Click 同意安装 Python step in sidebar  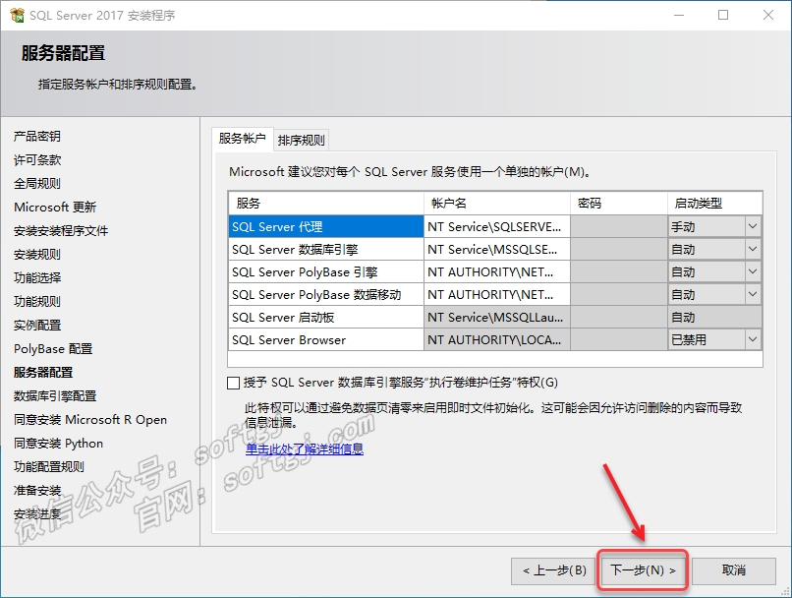click(x=58, y=444)
